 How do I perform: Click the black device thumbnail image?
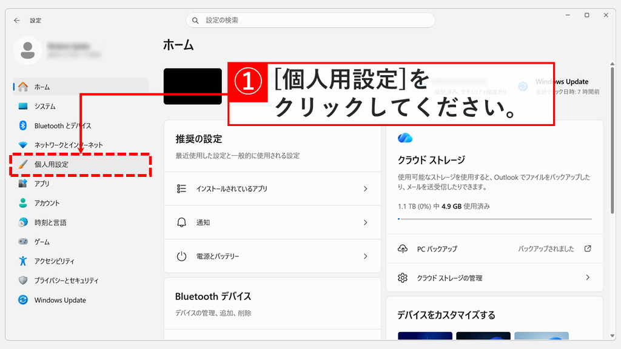pos(192,86)
